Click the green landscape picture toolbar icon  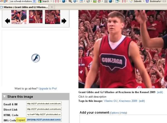pyautogui.click(x=95, y=1)
